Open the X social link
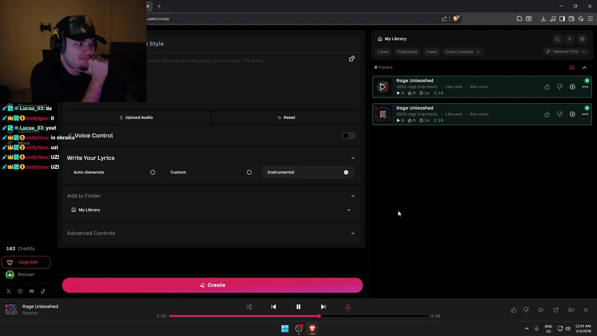 point(8,291)
